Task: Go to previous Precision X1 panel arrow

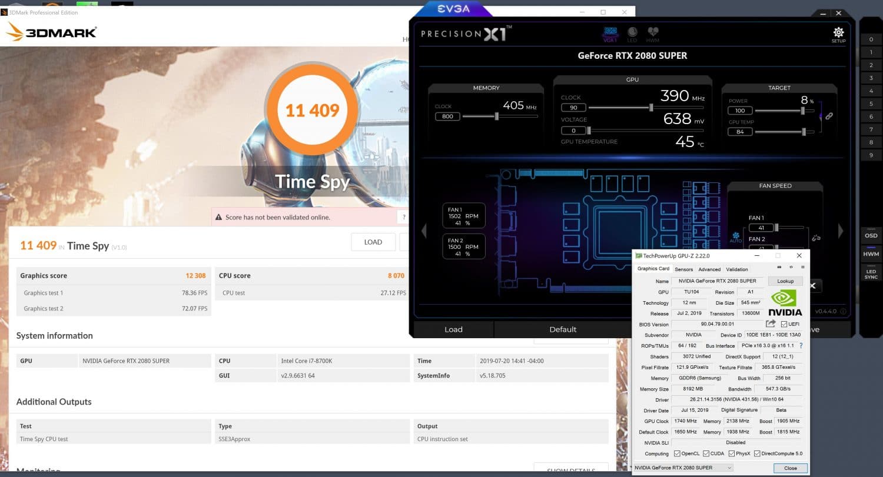Action: point(424,231)
